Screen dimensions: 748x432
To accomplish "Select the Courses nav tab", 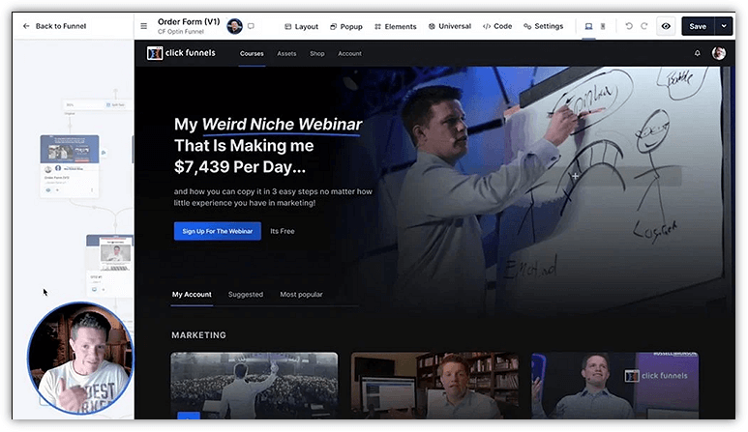I will (x=252, y=54).
